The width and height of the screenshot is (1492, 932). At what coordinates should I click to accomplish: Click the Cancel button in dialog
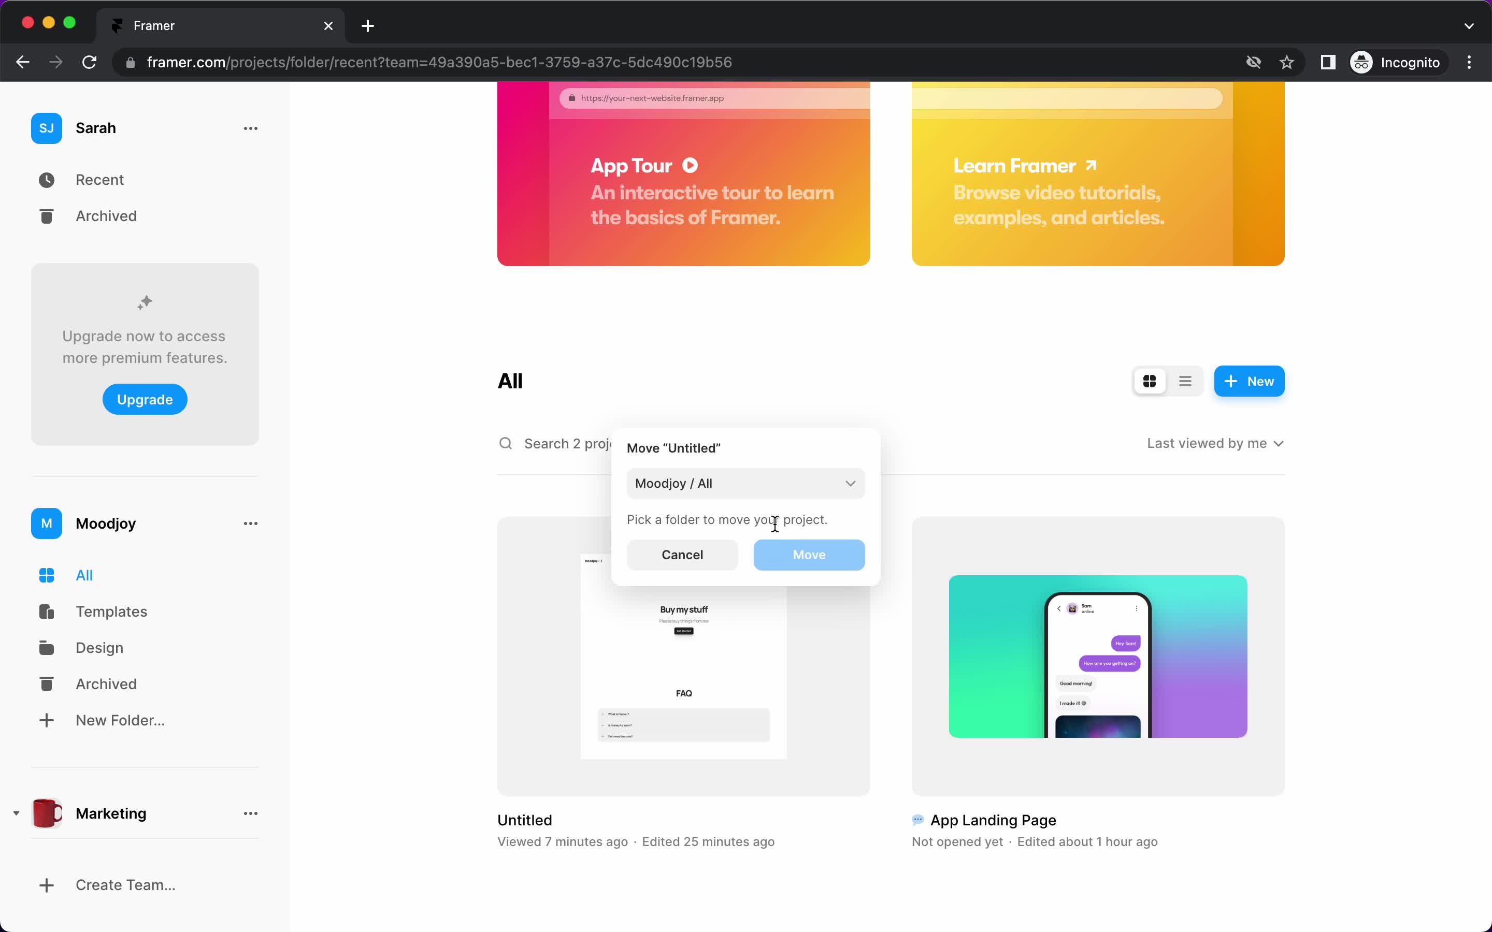point(682,555)
